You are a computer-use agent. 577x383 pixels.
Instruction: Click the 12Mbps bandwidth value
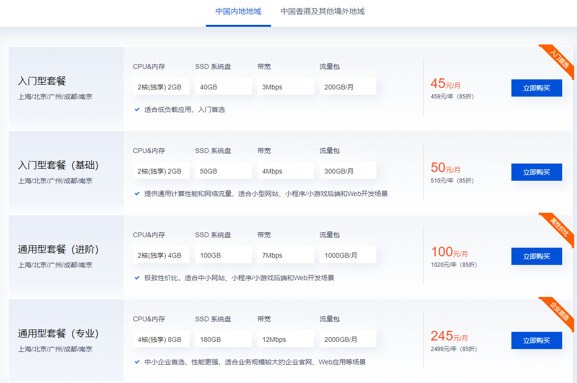tap(286, 339)
